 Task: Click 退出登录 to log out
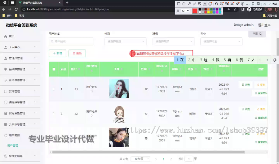264,25
